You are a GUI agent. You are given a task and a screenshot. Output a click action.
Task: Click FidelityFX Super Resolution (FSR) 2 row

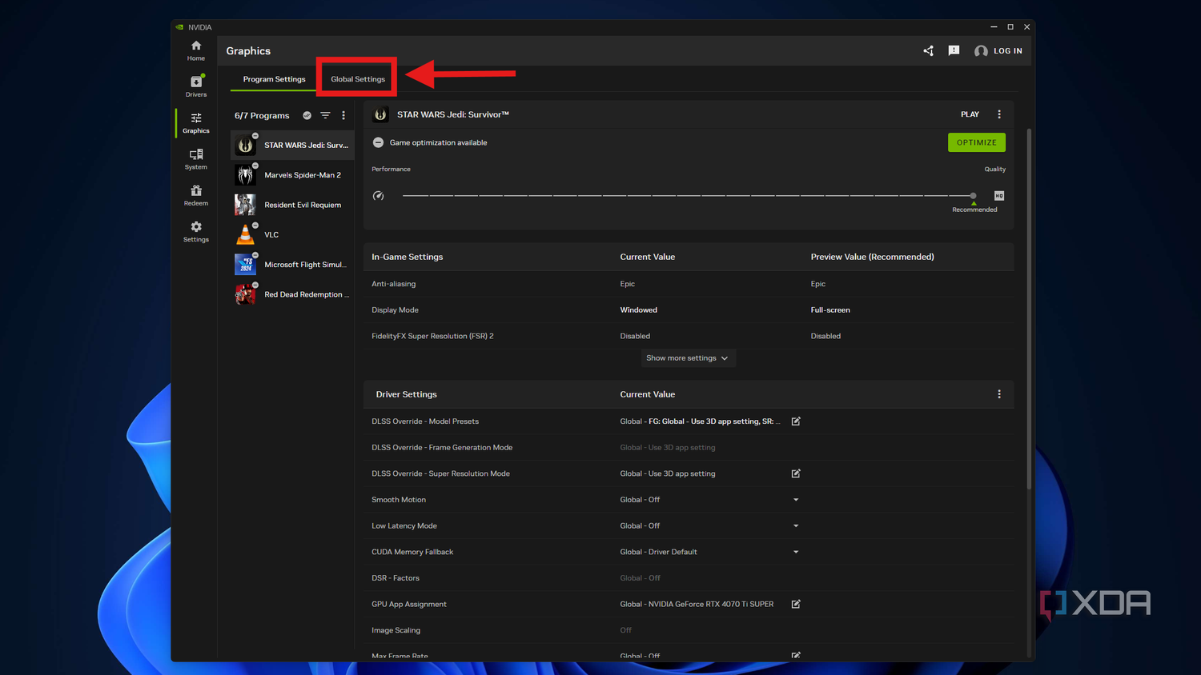(689, 336)
